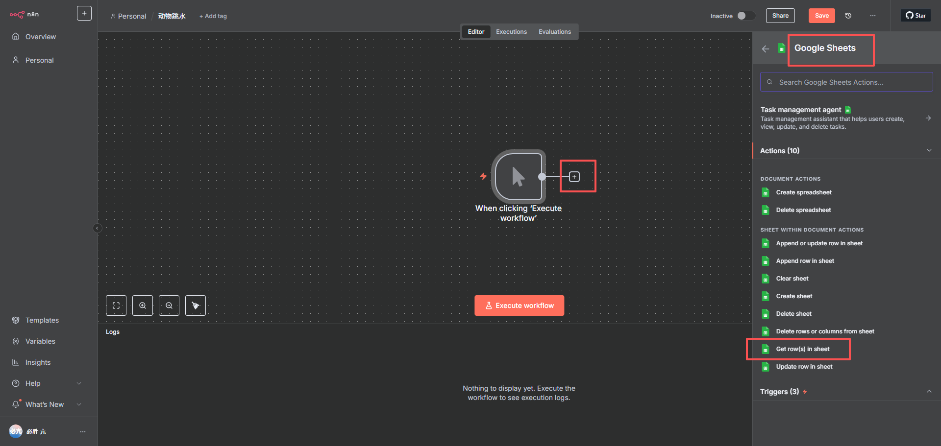Expand the Help menu
Viewport: 941px width, 446px height.
(47, 383)
